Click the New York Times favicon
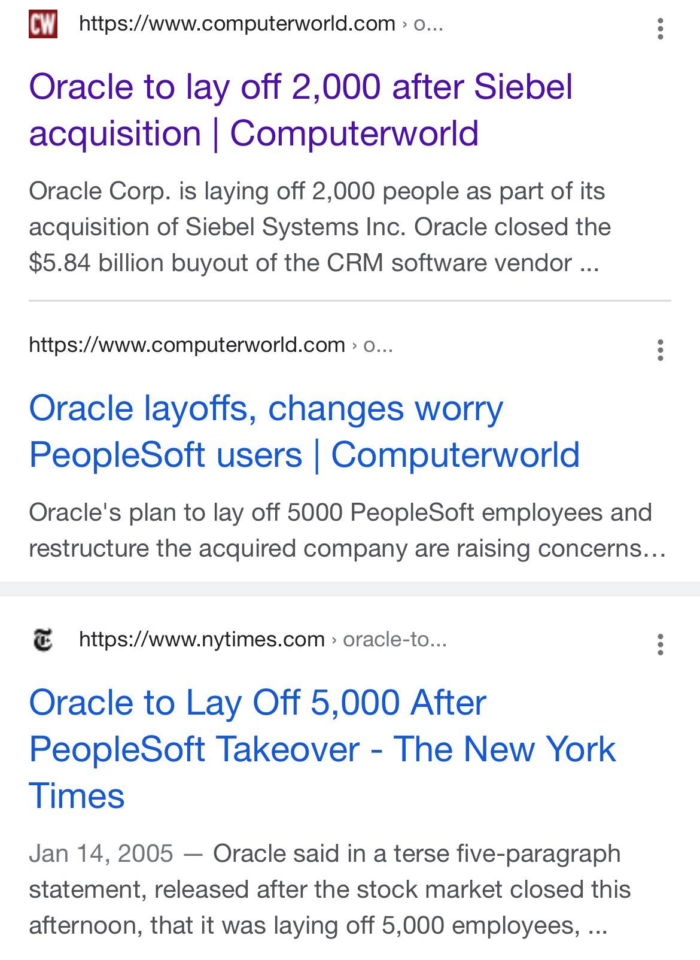 point(42,640)
